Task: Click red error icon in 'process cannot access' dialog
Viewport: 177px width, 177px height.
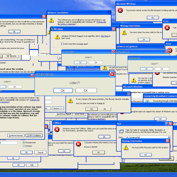Action: click(120, 10)
